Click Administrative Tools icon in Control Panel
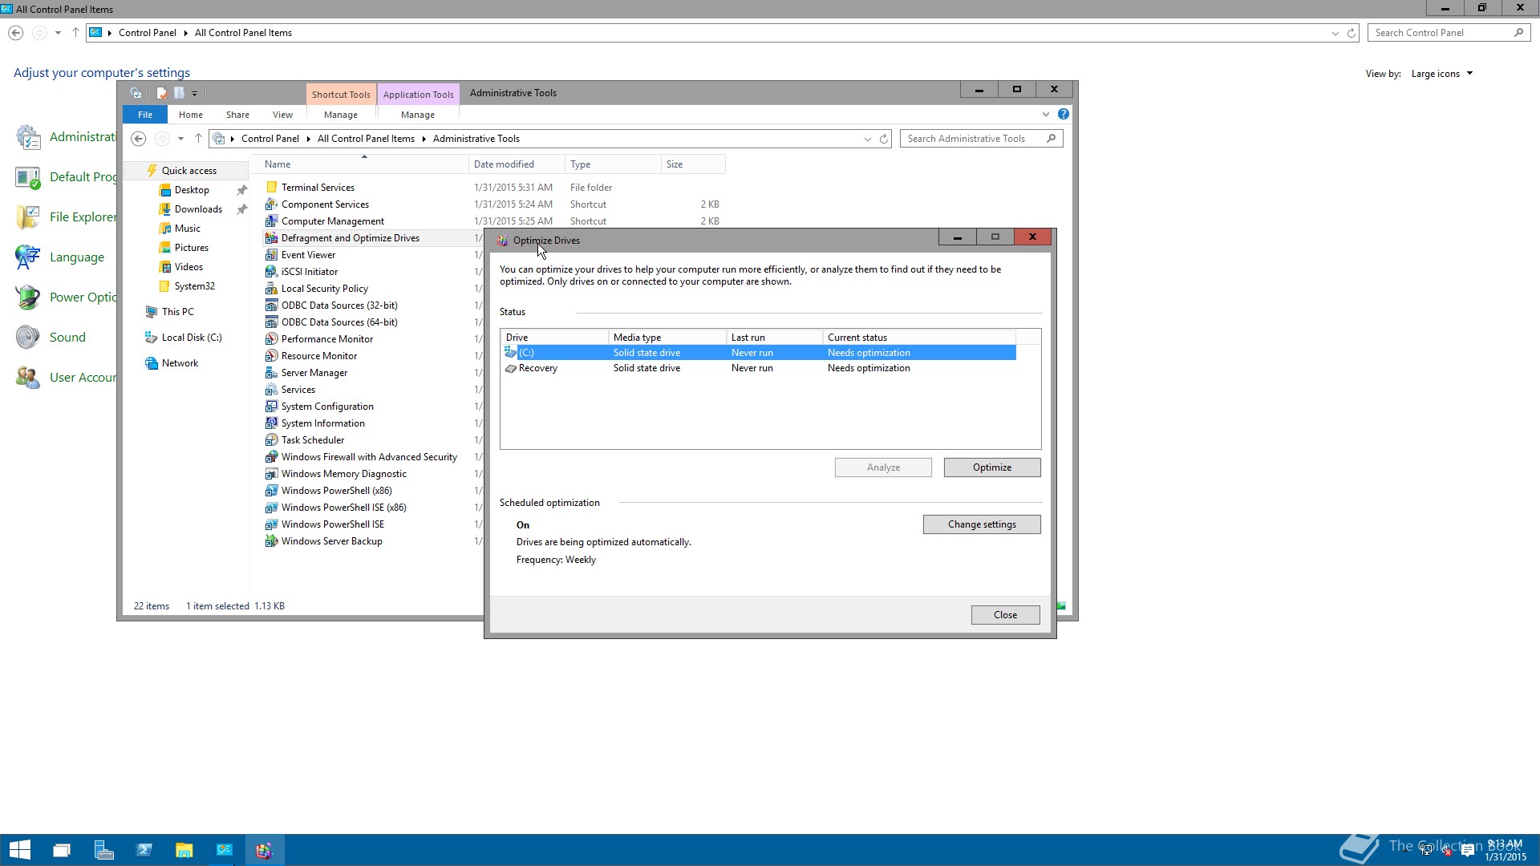Image resolution: width=1540 pixels, height=866 pixels. 28,137
